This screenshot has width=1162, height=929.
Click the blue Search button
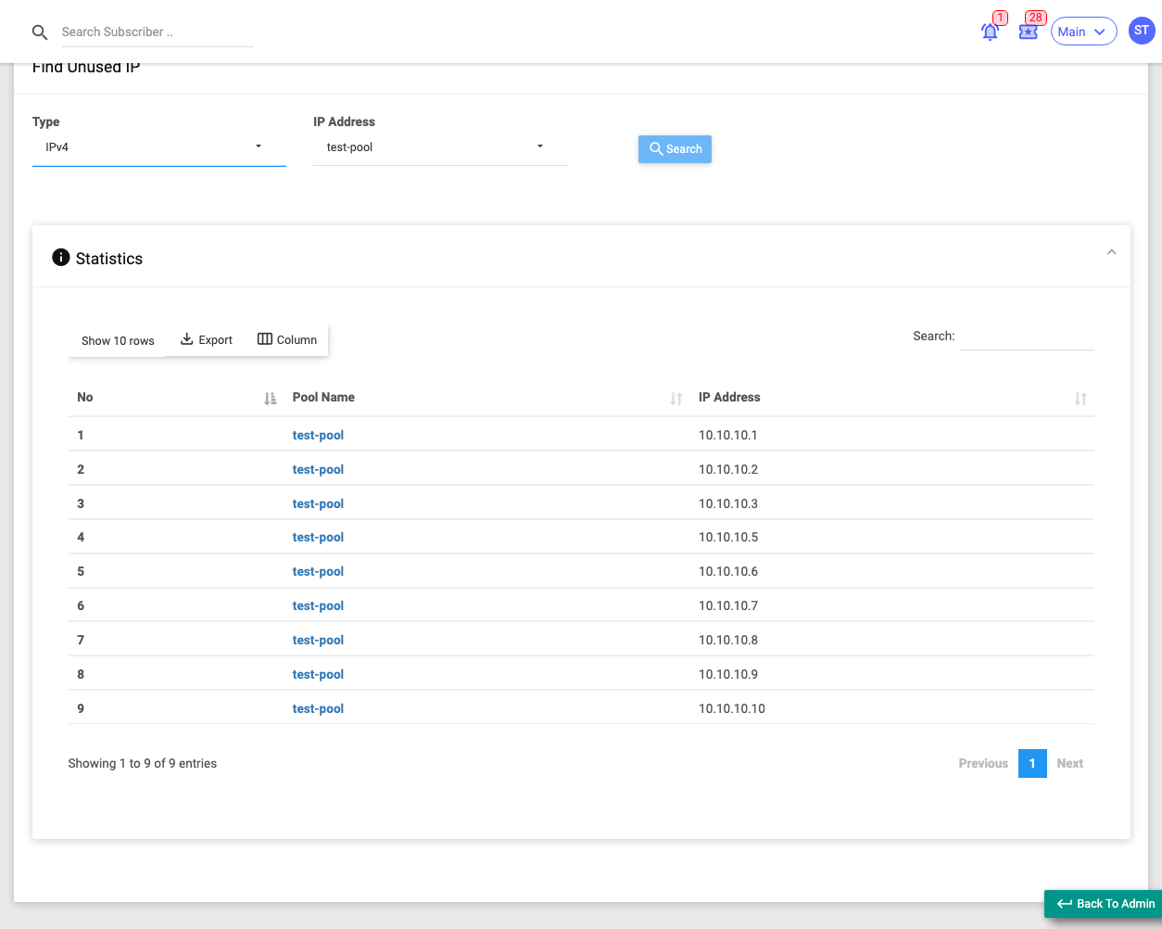point(675,149)
